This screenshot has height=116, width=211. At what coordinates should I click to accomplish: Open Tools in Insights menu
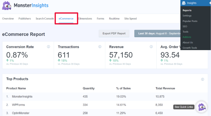coord(185,32)
